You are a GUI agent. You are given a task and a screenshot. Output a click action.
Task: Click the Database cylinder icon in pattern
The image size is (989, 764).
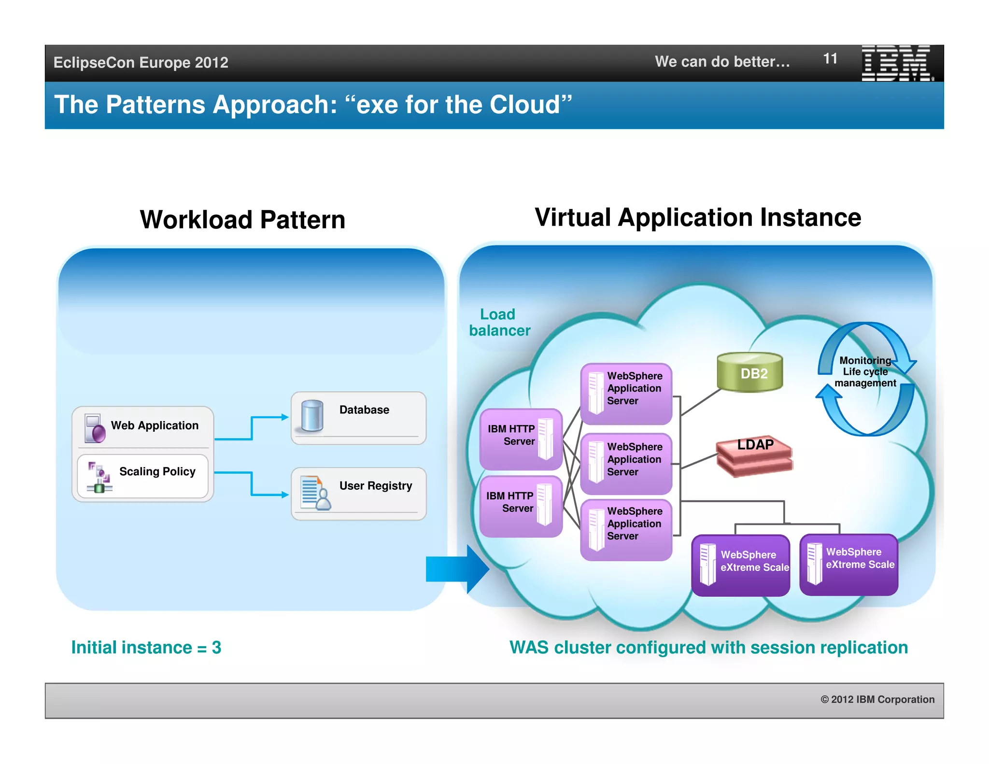click(x=312, y=415)
